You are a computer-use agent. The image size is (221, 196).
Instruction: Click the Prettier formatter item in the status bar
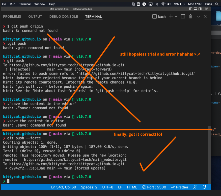click(179, 187)
